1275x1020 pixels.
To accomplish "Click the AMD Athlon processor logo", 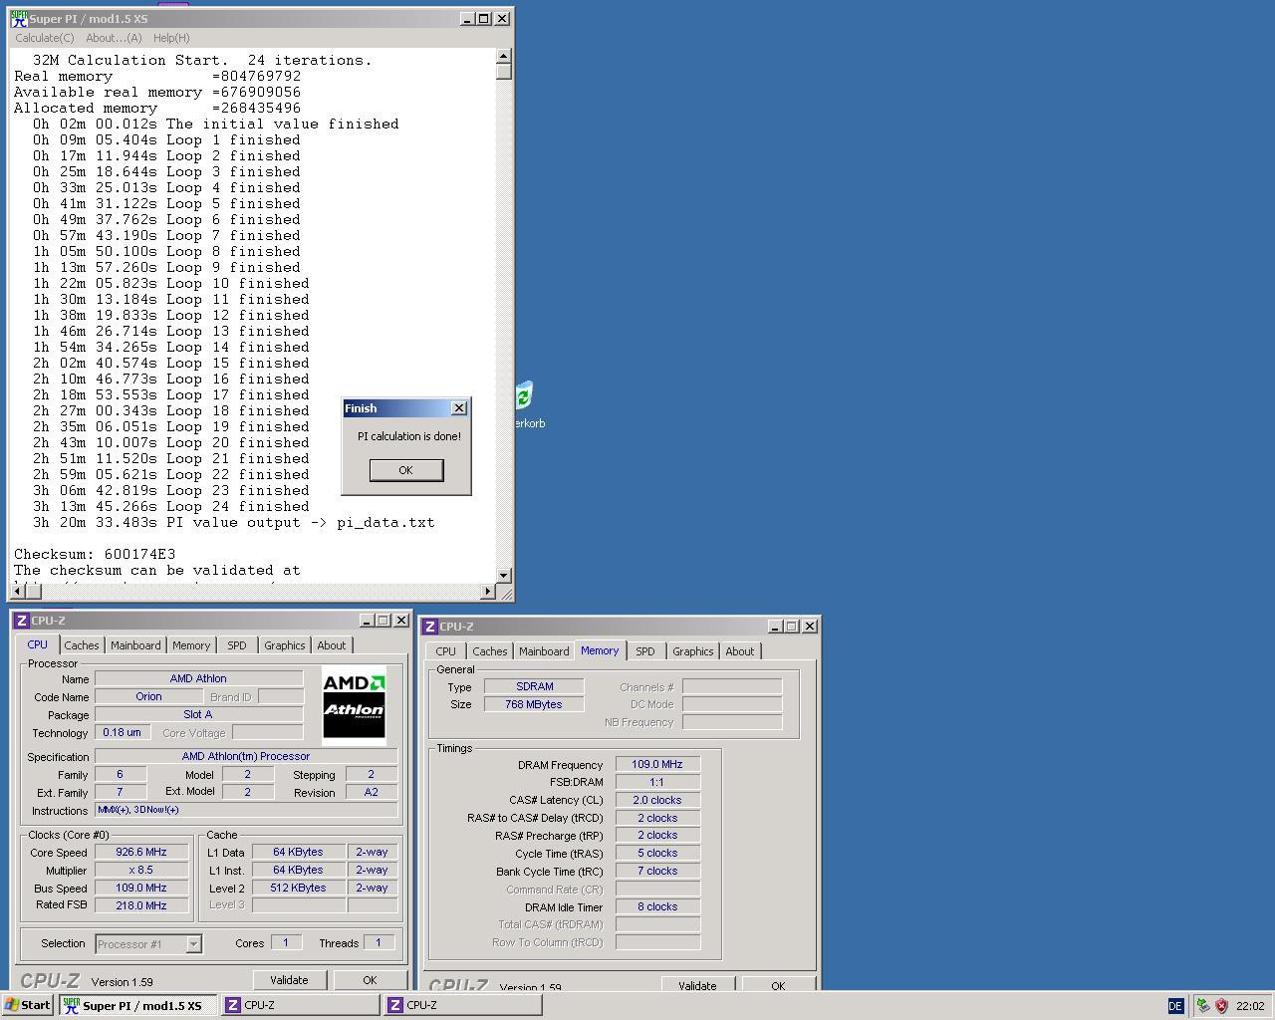I will pyautogui.click(x=354, y=706).
